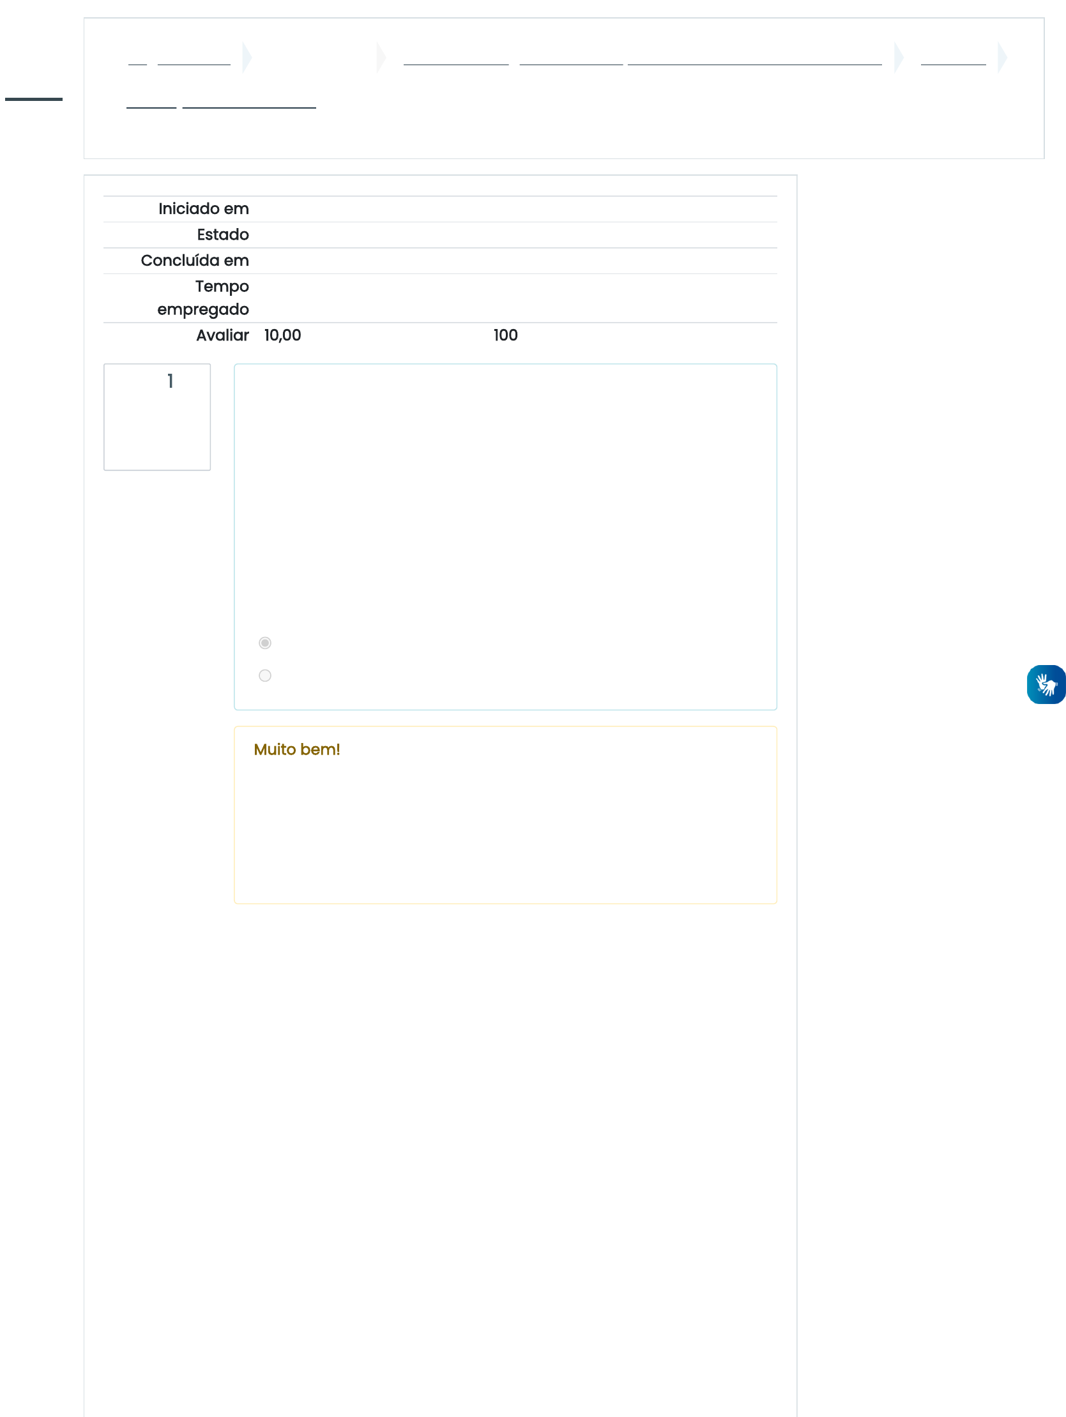
Task: Click the 'Concluída em' label
Action: 195,261
